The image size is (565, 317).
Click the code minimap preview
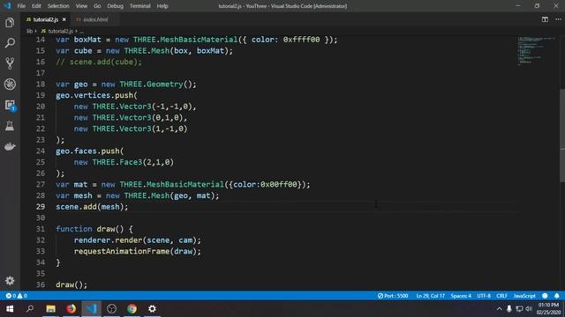point(536,51)
